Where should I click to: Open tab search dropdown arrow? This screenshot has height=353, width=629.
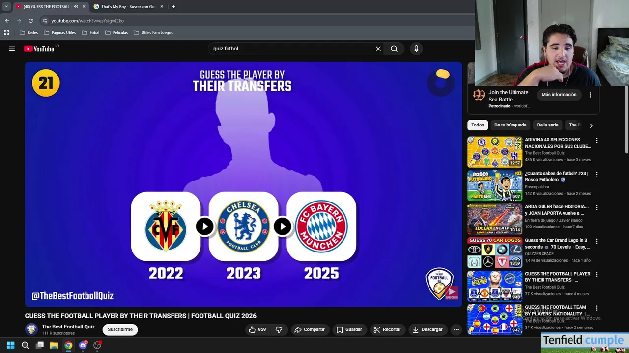pos(6,7)
